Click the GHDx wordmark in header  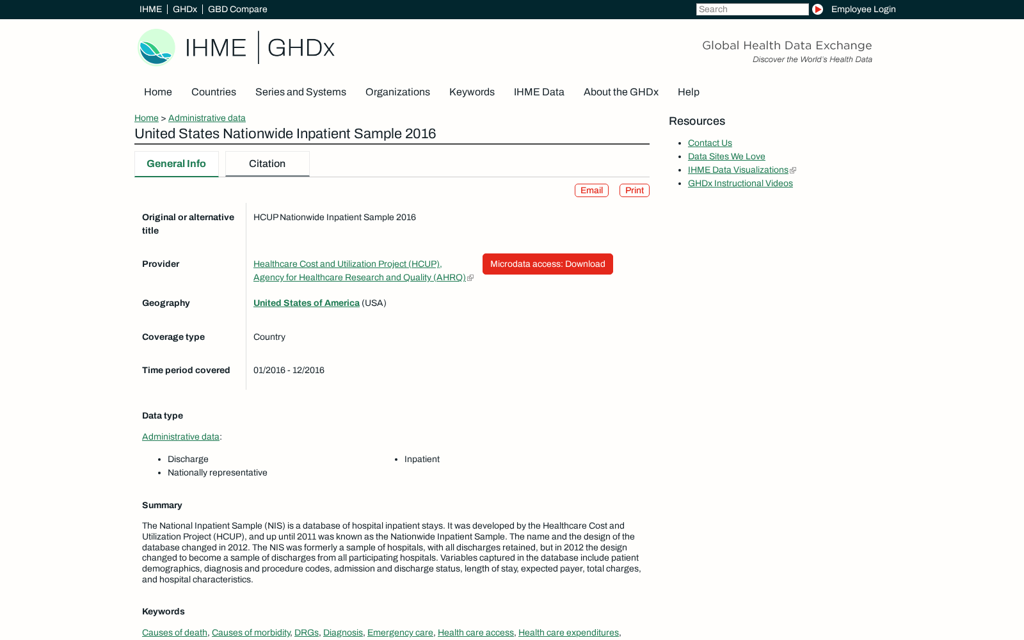point(301,48)
